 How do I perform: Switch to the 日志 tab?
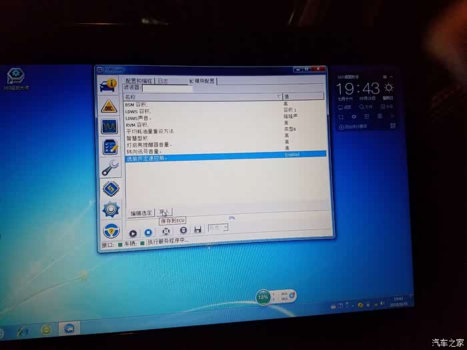click(x=163, y=81)
